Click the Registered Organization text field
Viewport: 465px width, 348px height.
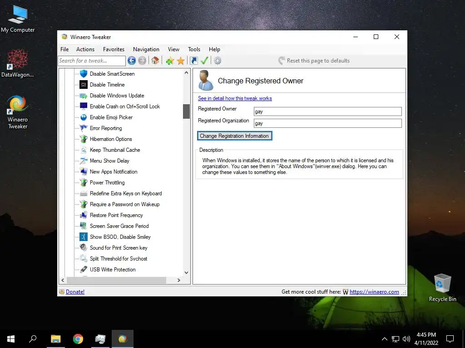328,123
